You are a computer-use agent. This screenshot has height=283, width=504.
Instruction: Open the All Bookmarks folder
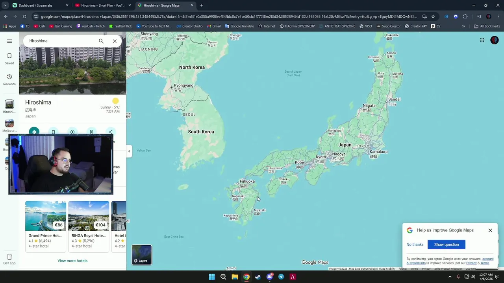(x=487, y=26)
